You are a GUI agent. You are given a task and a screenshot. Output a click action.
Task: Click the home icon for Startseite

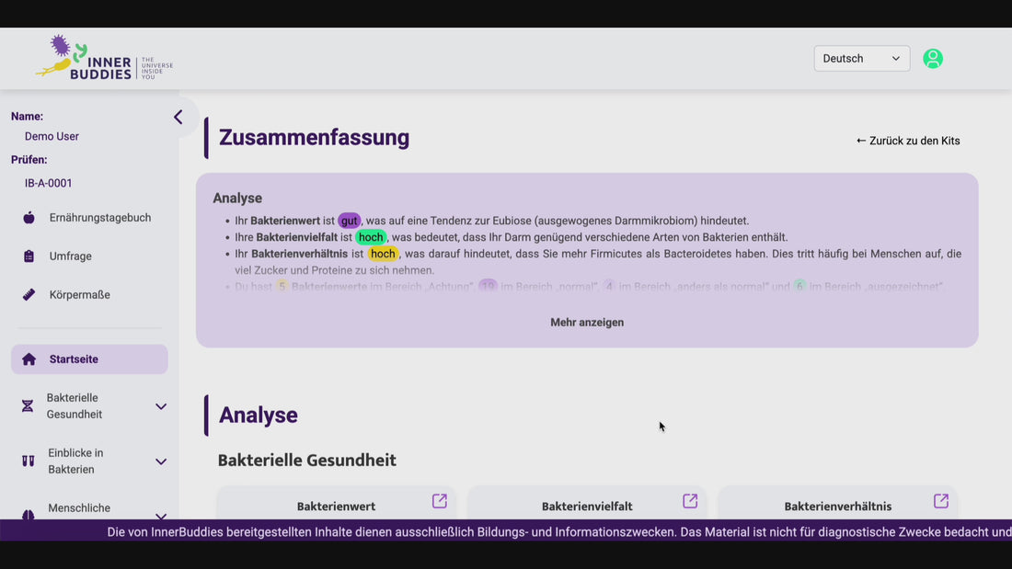coord(29,359)
